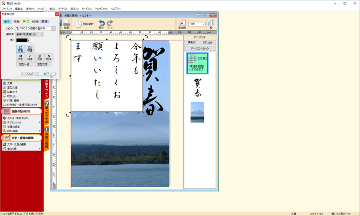Click the 差出貼 toolbar icon

coord(182,24)
